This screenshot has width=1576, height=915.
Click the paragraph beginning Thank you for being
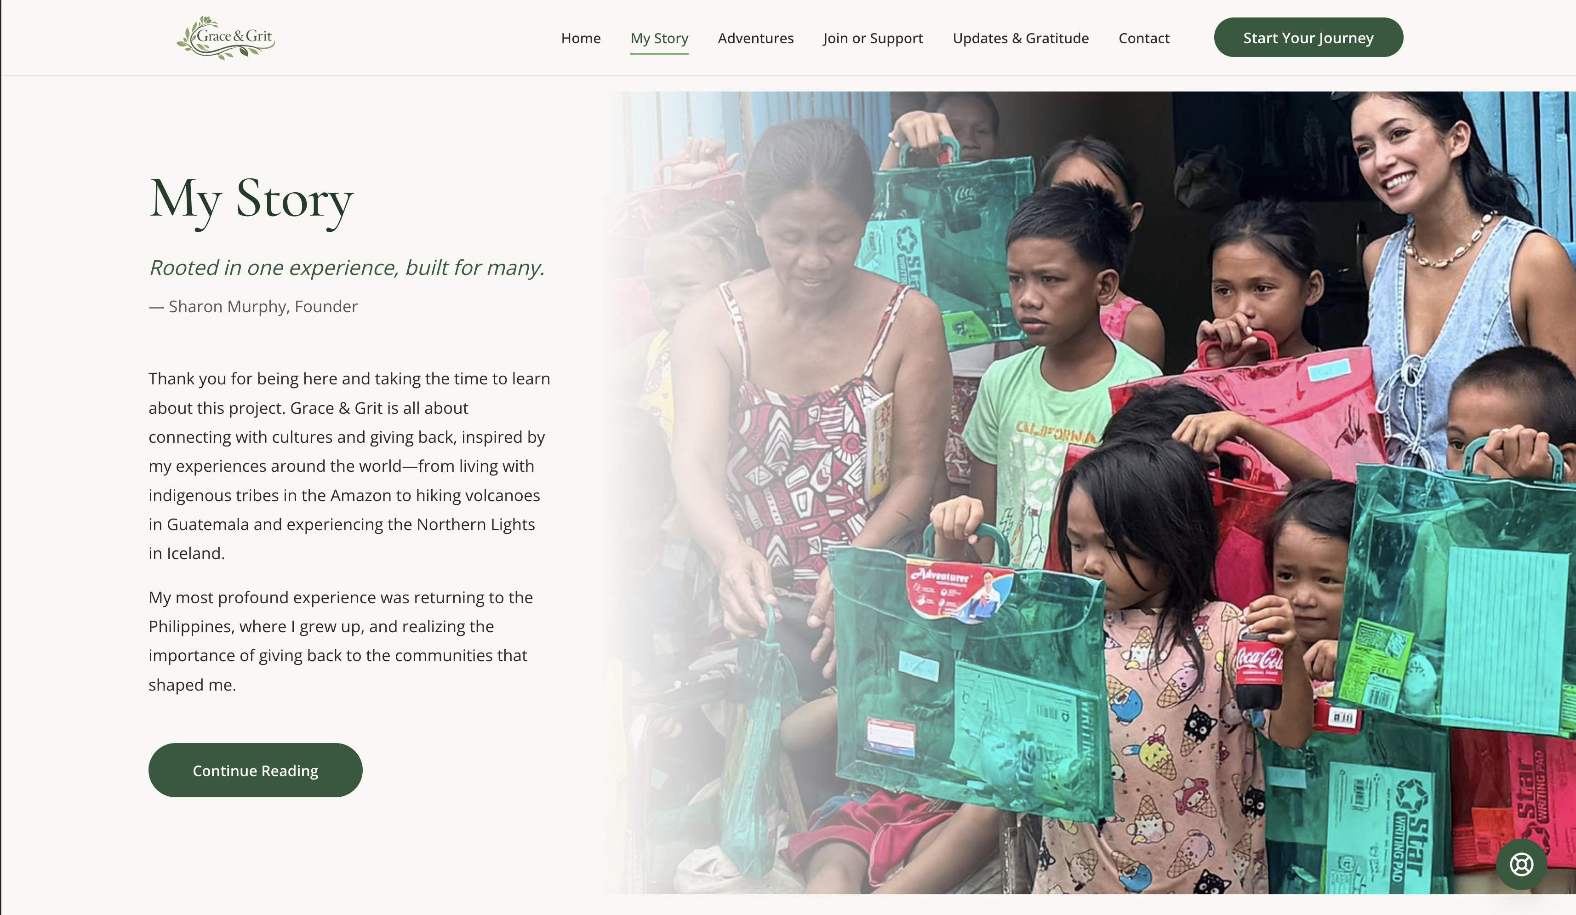point(349,466)
